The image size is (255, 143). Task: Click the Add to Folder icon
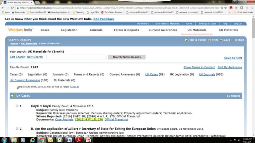[x=186, y=40]
